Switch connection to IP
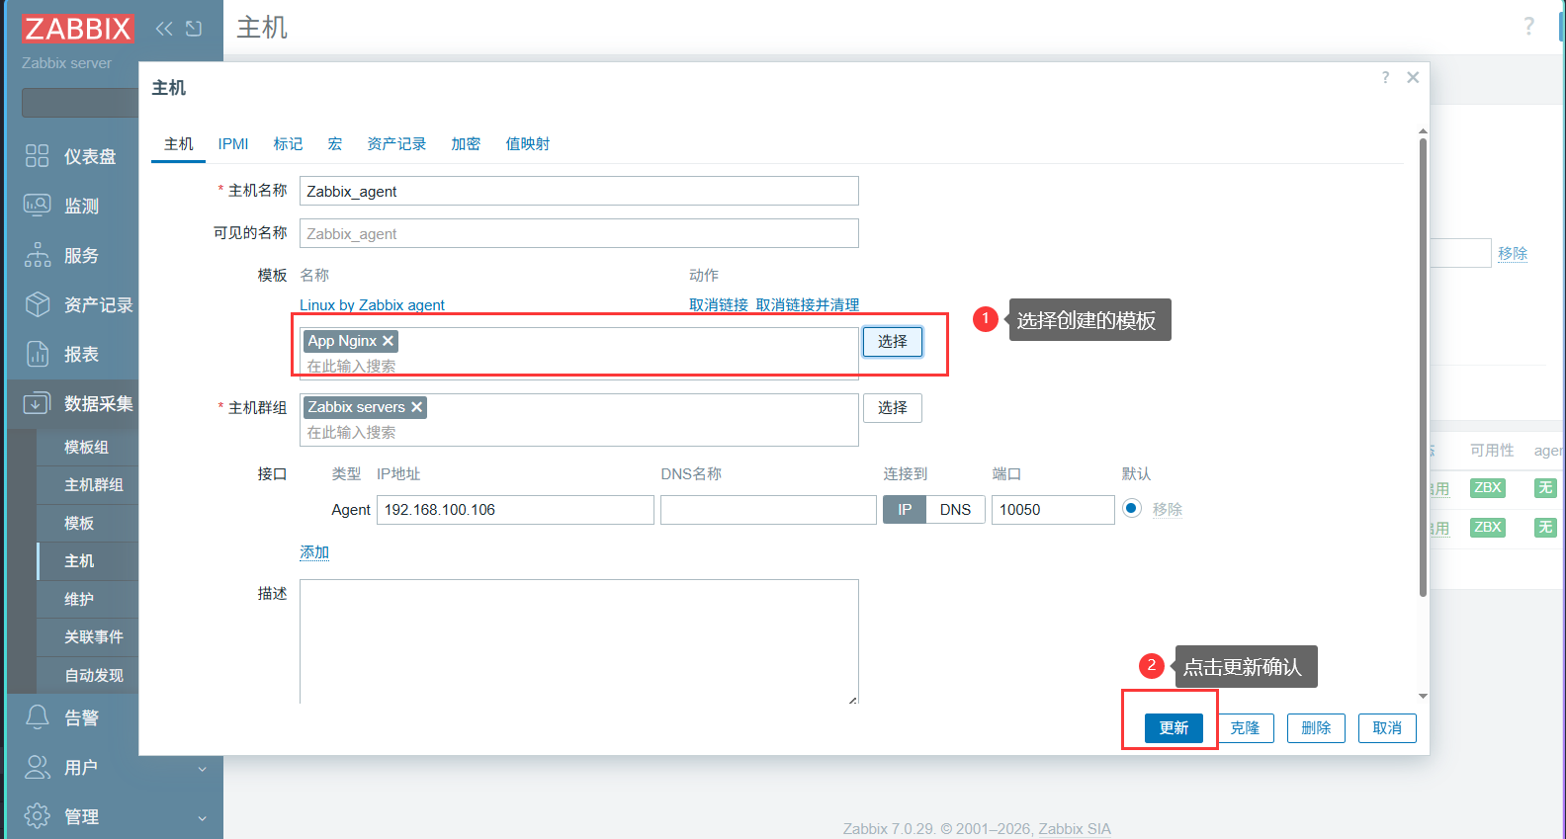This screenshot has height=839, width=1566. pyautogui.click(x=905, y=510)
